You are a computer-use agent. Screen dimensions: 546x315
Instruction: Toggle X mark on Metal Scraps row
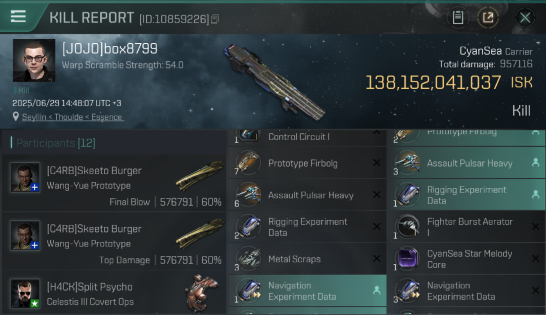tap(377, 259)
